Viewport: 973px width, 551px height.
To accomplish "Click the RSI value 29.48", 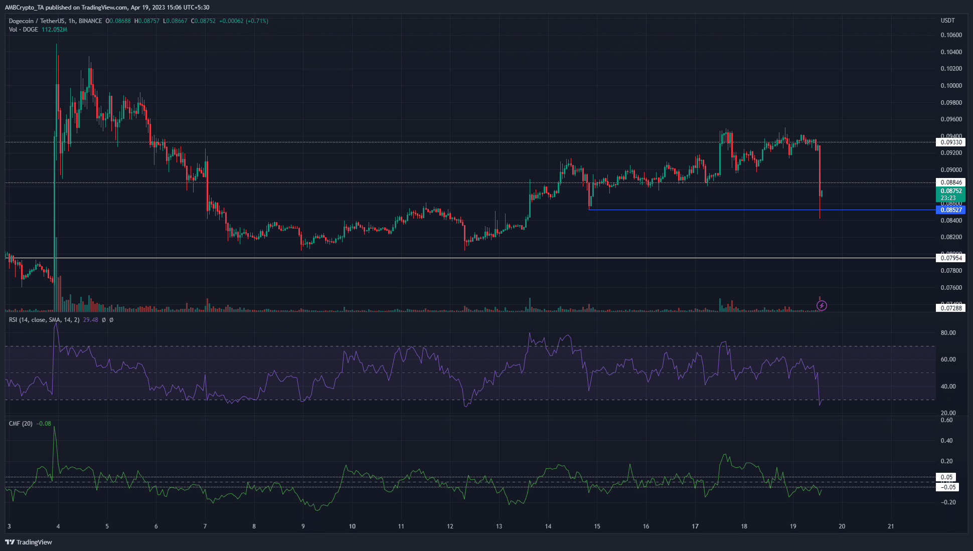I will tap(90, 320).
